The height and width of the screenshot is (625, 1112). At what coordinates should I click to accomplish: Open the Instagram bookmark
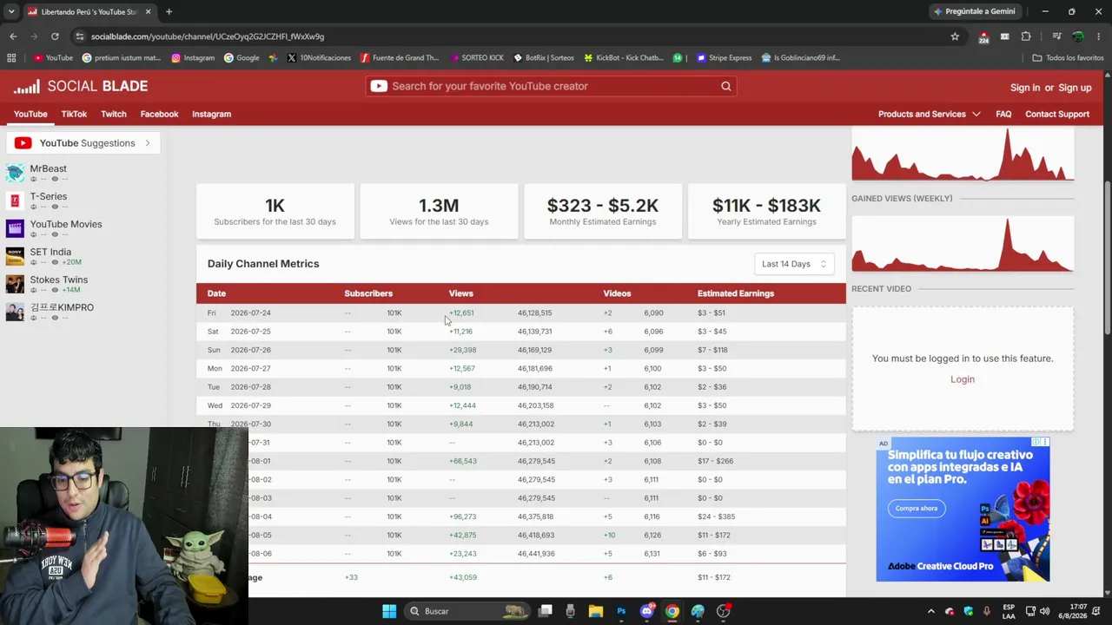(193, 58)
